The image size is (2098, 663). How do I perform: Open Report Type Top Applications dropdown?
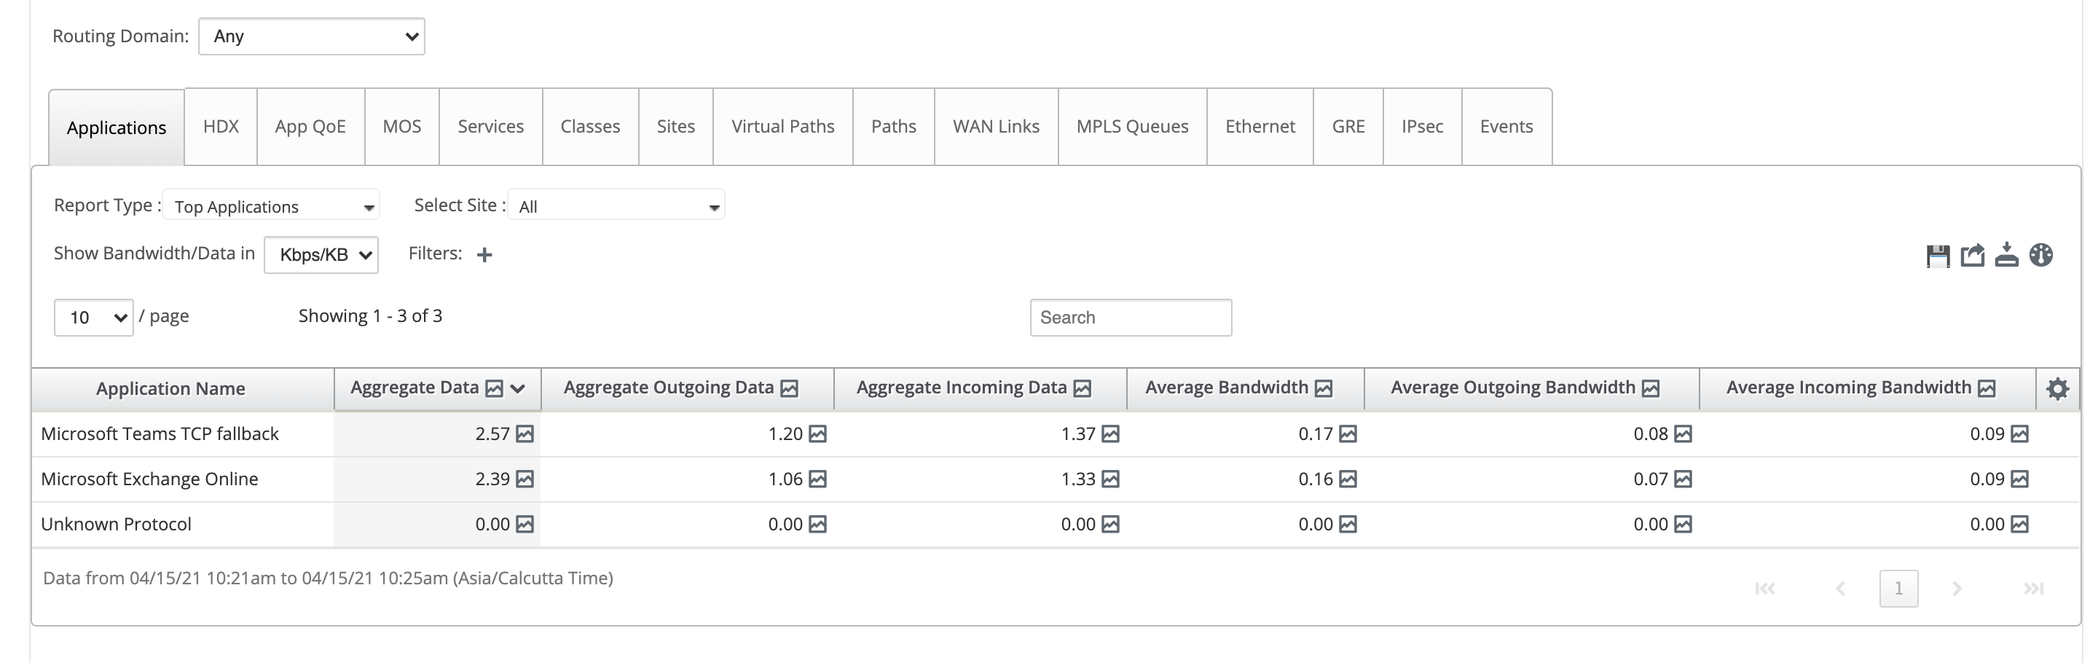point(271,206)
